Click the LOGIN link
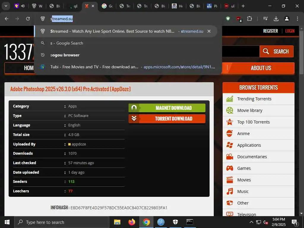 [290, 31]
